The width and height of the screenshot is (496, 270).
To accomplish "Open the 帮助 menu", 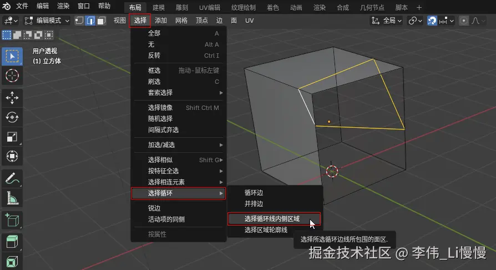I will 104,6.
